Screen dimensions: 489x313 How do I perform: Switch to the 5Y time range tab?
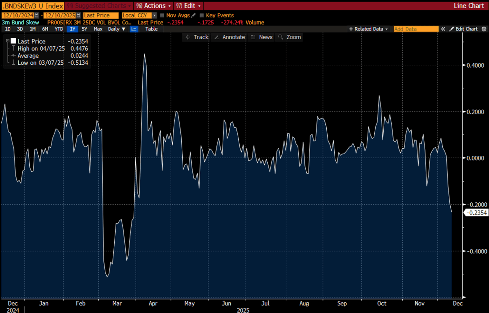pos(84,29)
